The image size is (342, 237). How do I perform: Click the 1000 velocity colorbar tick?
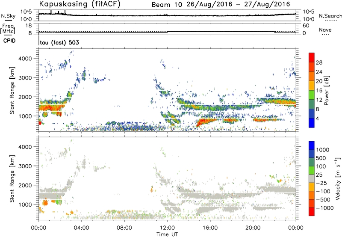(x=322, y=150)
